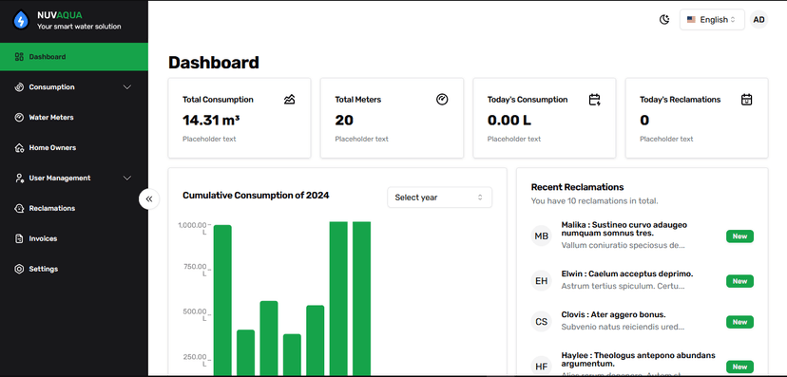Click the Settings hexagon icon
The height and width of the screenshot is (377, 787).
(19, 269)
